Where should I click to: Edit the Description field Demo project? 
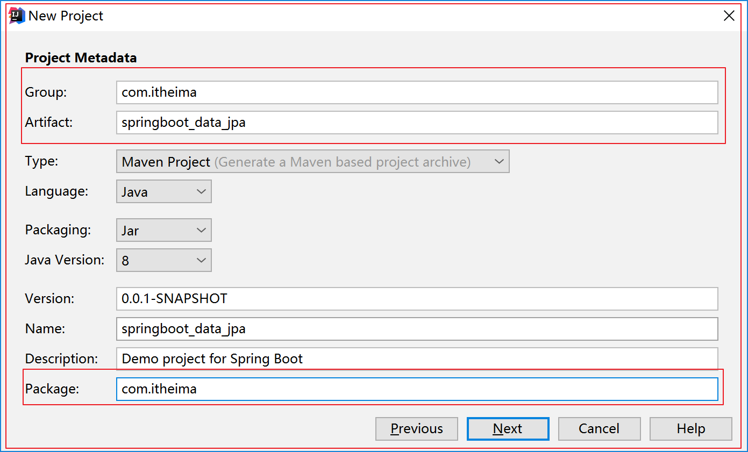[x=417, y=358]
